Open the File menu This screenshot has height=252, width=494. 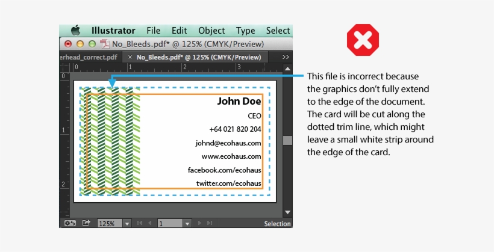click(154, 31)
